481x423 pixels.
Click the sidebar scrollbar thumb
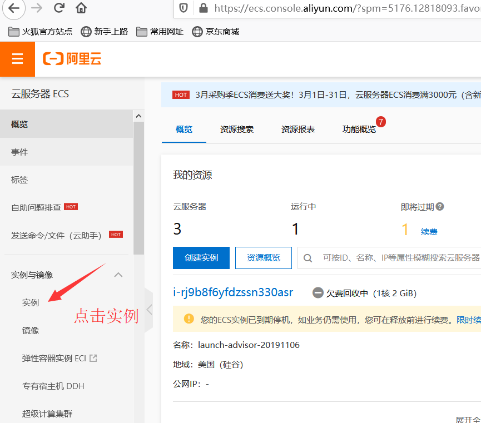[x=138, y=188]
